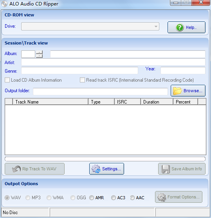
Task: Click the empty track list area
Action: (105, 130)
